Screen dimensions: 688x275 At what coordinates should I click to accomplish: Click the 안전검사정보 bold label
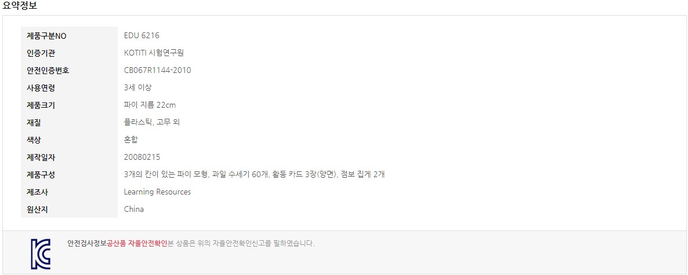tap(87, 244)
